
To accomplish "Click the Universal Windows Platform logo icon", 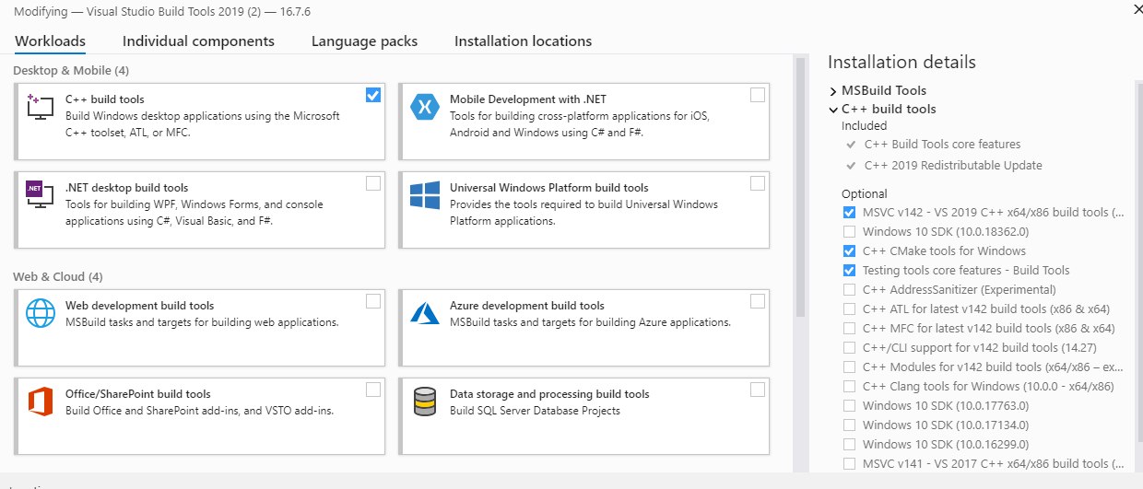I will (x=425, y=195).
